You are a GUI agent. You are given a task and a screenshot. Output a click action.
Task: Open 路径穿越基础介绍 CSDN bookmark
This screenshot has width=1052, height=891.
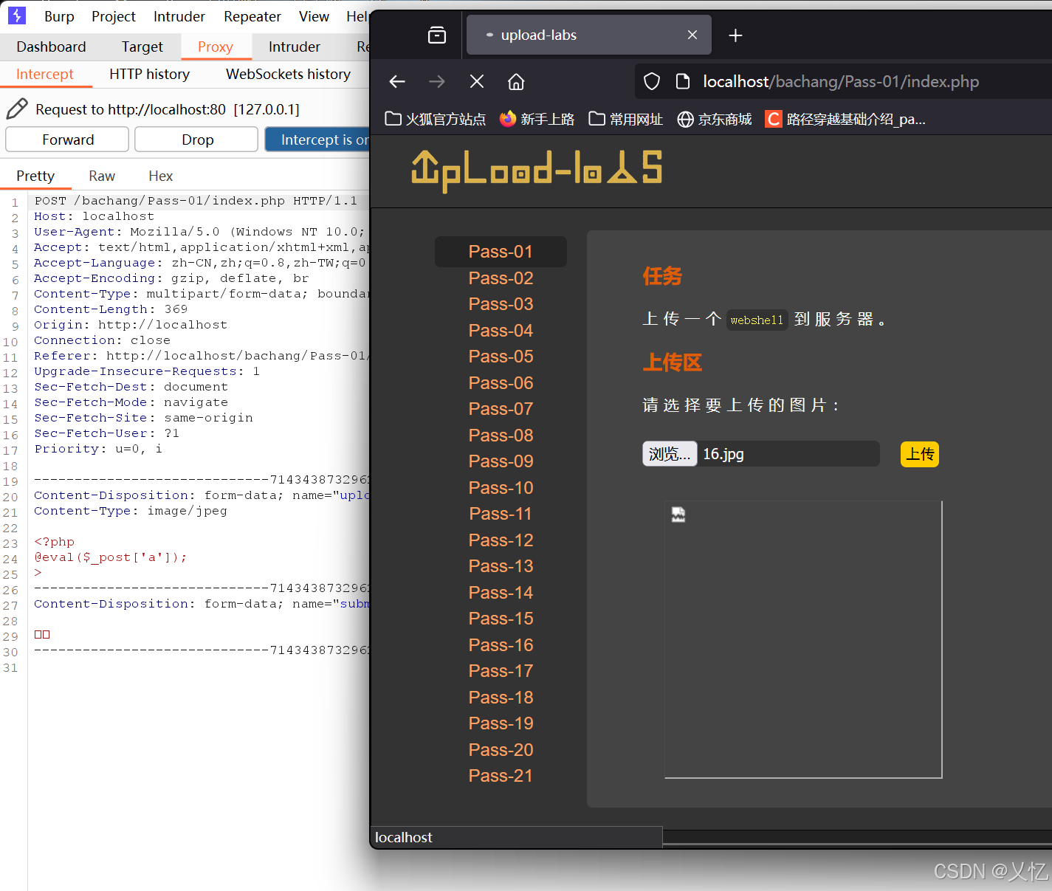pyautogui.click(x=845, y=119)
